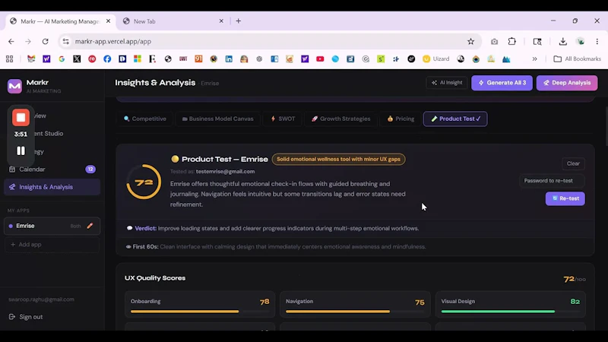Open X (Twitter) bookmark icon
The height and width of the screenshot is (342, 608).
(x=77, y=59)
